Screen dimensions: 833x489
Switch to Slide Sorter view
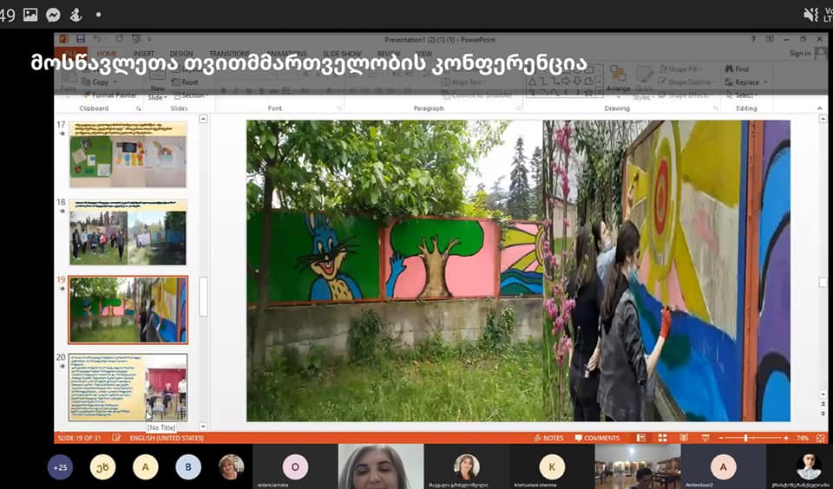coord(662,438)
